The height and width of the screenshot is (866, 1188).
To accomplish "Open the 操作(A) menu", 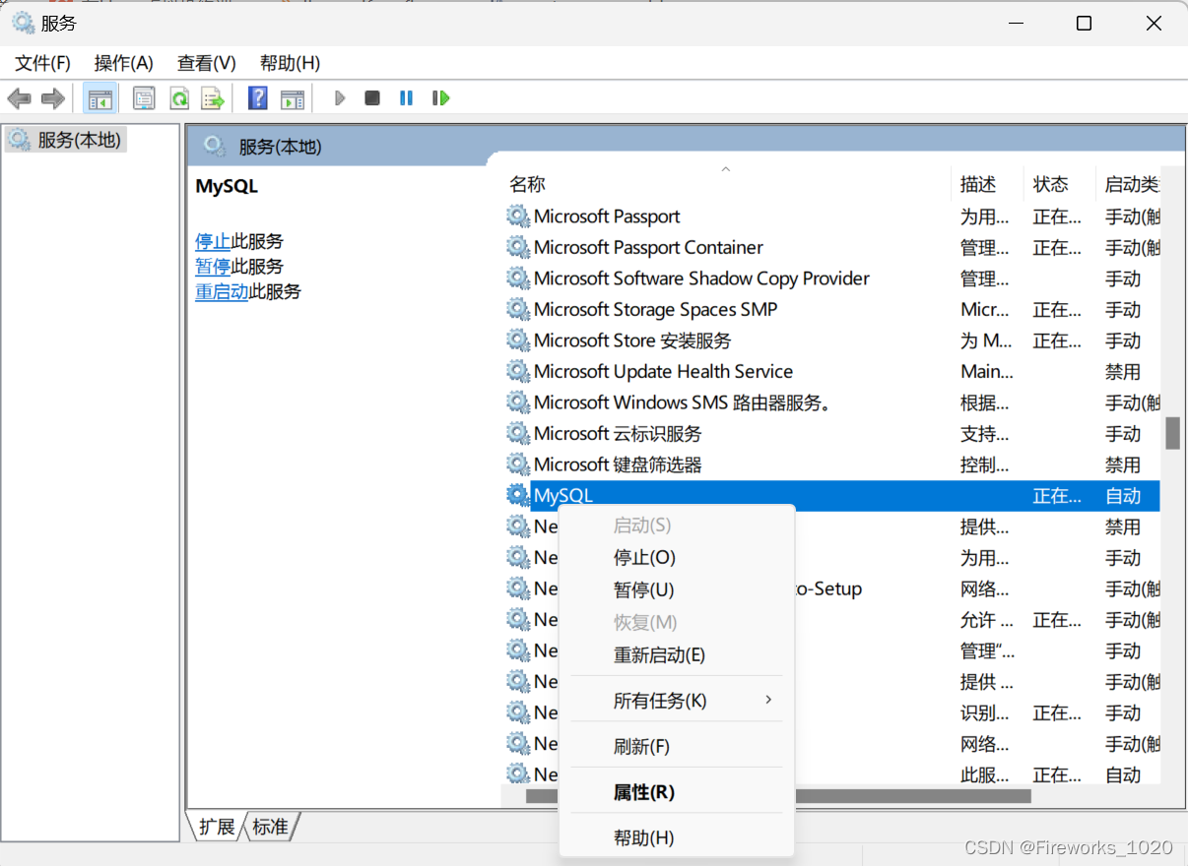I will (x=123, y=62).
